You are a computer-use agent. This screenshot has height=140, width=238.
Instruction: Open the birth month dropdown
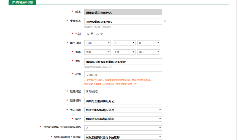(x=124, y=43)
